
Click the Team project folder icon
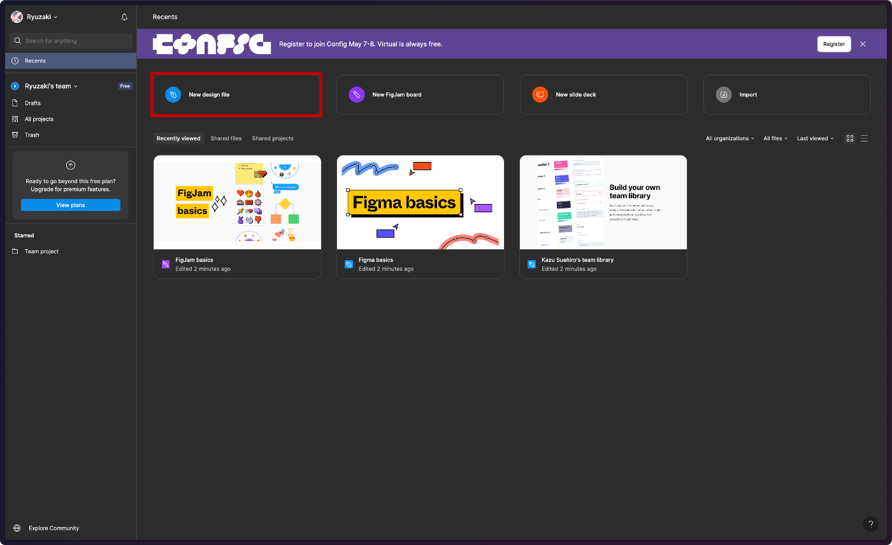(x=15, y=251)
